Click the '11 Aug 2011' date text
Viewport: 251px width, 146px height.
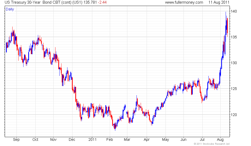tap(219, 2)
